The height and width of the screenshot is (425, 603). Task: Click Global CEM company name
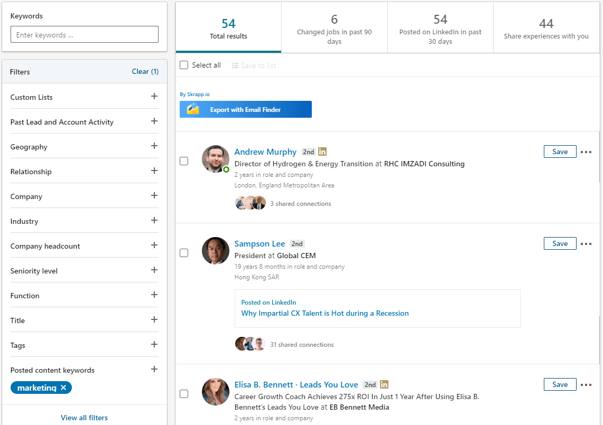pyautogui.click(x=296, y=256)
